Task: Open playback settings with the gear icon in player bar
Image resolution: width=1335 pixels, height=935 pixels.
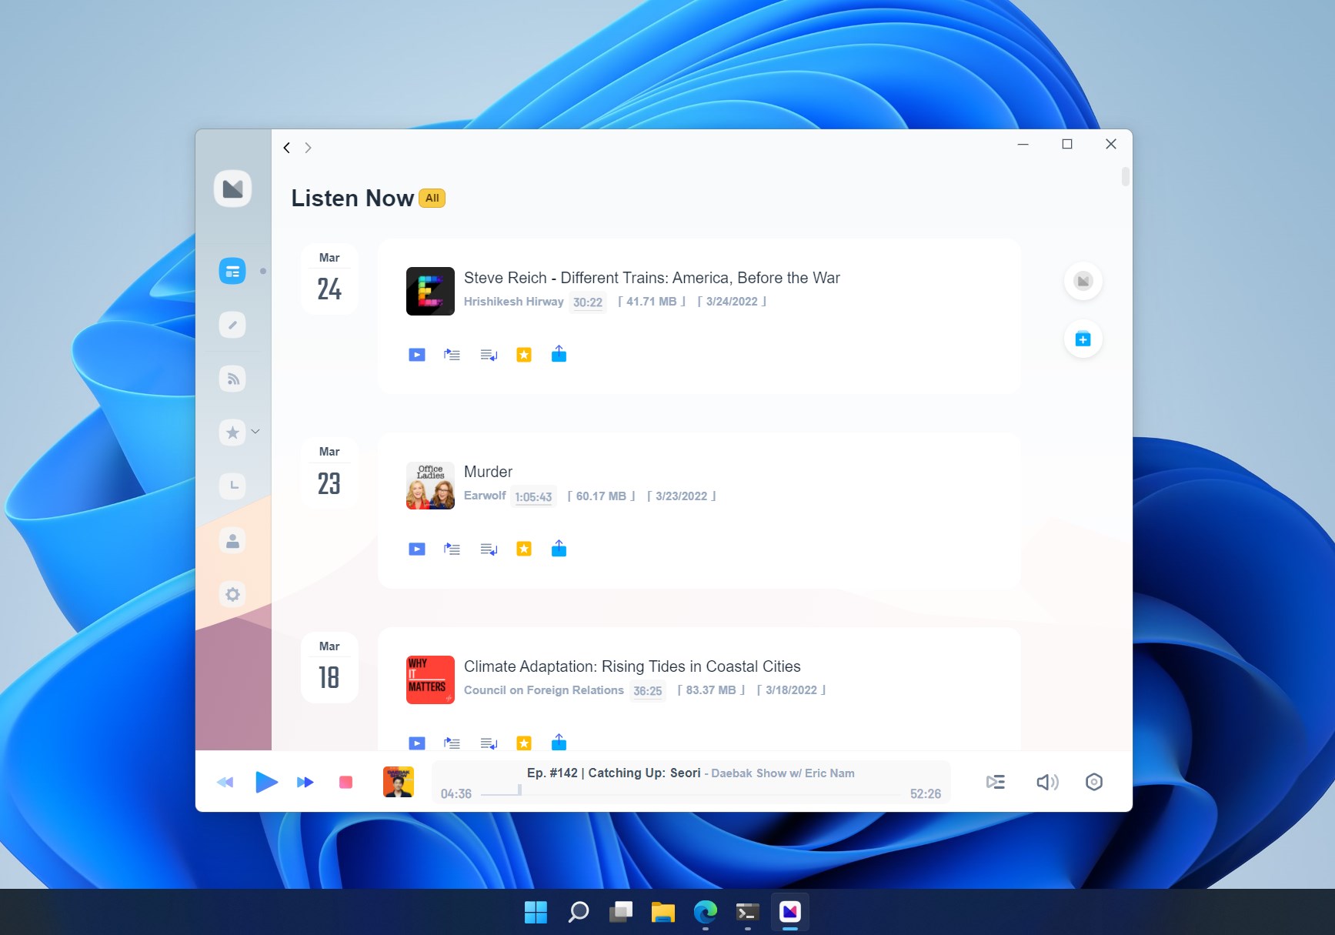Action: pos(1094,782)
